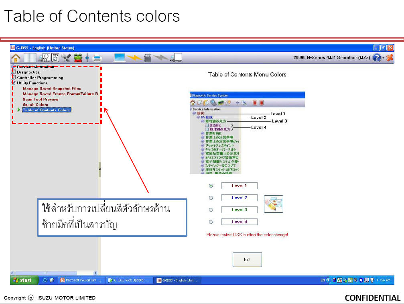Click the blue Level 2 color box
Image resolution: width=404 pixels, height=304 pixels.
coord(240,198)
